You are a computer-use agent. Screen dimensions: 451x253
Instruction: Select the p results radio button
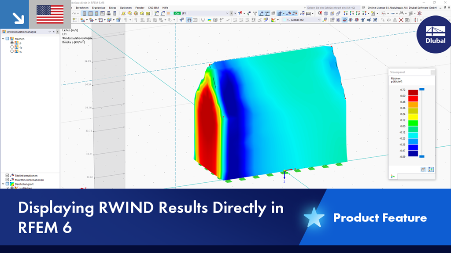click(12, 43)
